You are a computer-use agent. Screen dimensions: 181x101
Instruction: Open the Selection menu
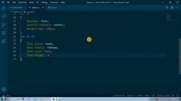pyautogui.click(x=22, y=2)
